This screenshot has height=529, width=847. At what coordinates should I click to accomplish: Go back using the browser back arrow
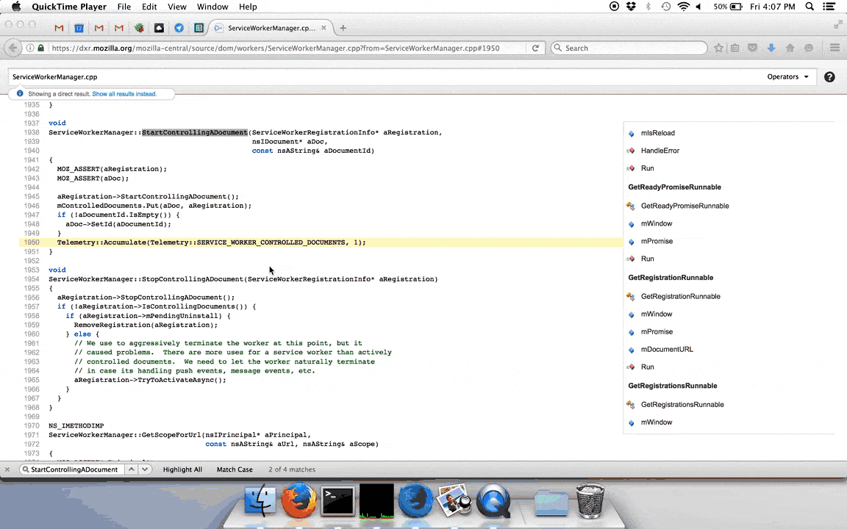coord(13,48)
